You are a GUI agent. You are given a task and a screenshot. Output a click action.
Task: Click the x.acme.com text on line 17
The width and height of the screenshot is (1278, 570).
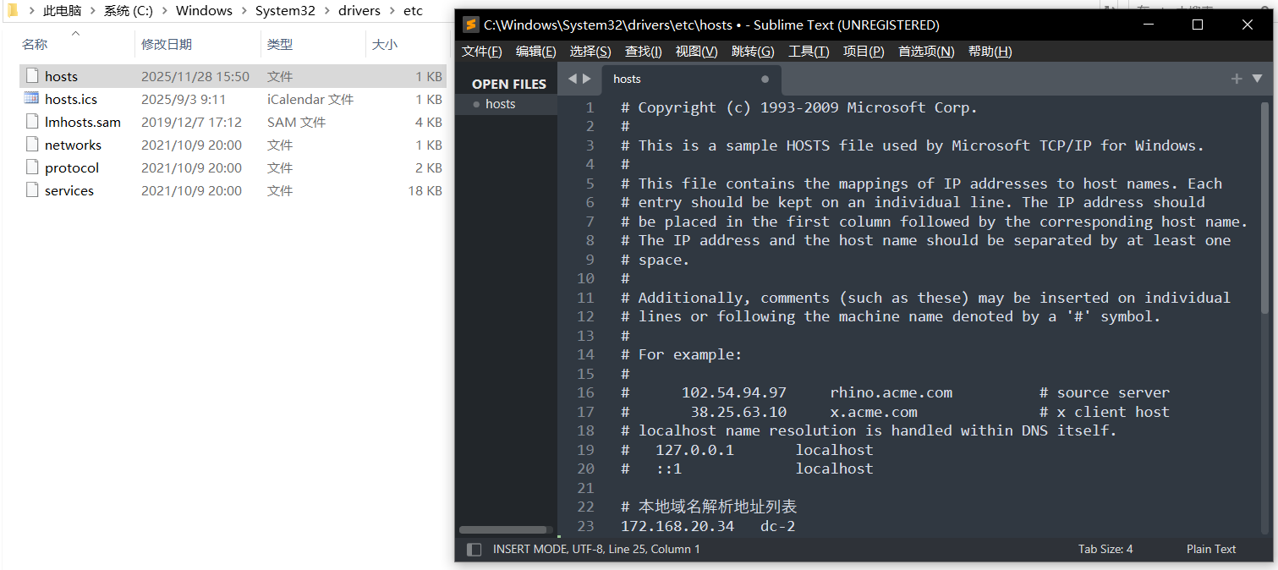874,412
